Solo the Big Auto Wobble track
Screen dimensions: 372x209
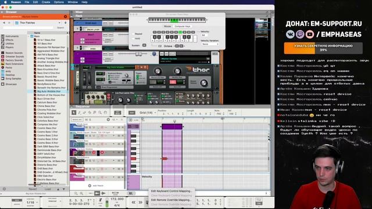[x=91, y=152]
